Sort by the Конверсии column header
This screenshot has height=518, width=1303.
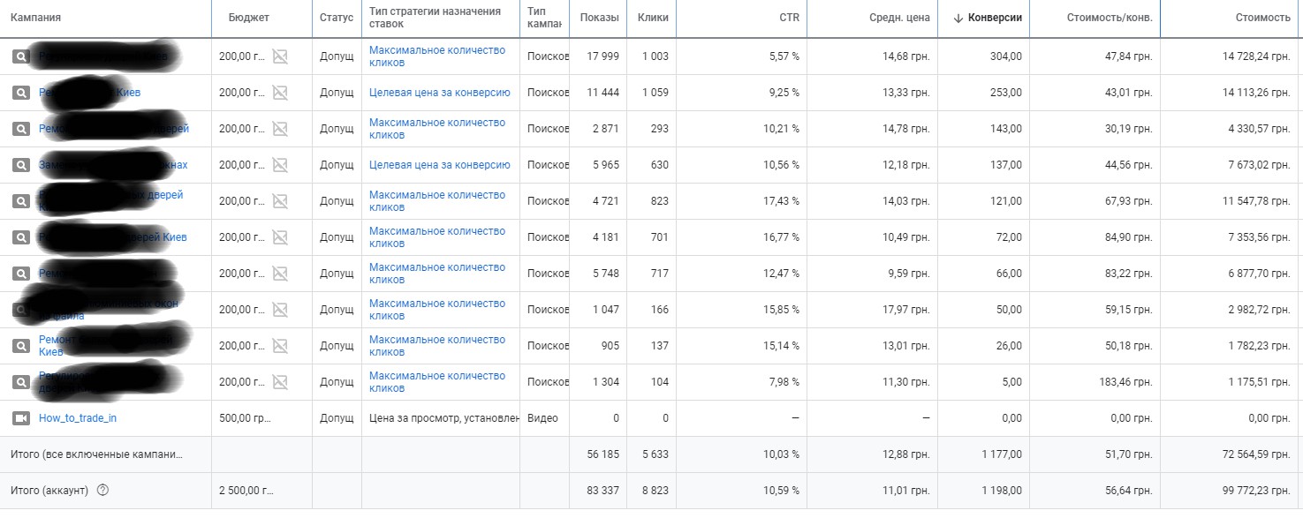point(995,18)
